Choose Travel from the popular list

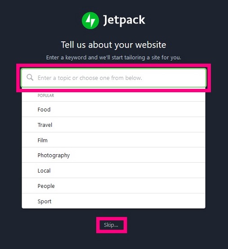pos(114,125)
